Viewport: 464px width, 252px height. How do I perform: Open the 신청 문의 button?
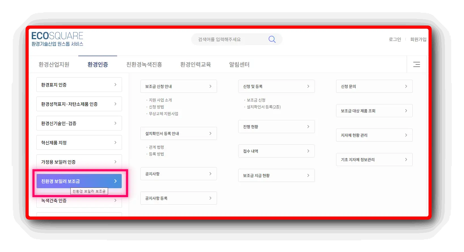coord(374,86)
